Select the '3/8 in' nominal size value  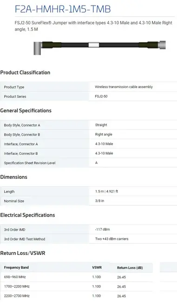tap(99, 201)
